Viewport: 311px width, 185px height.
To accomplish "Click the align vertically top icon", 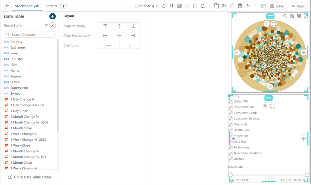I will tap(105, 26).
